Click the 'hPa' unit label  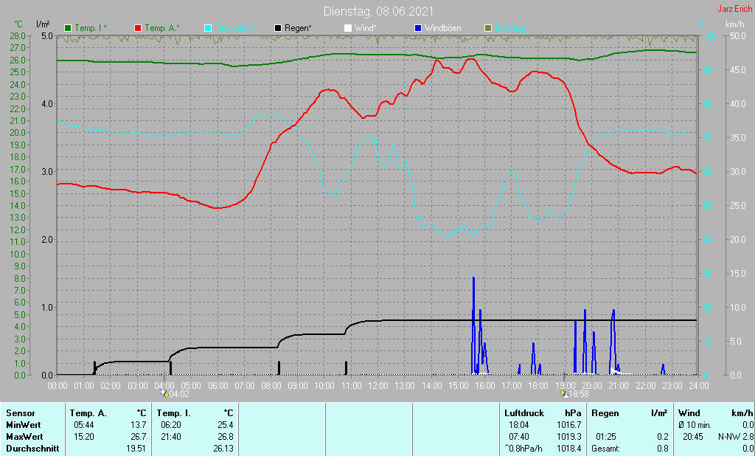pos(573,413)
